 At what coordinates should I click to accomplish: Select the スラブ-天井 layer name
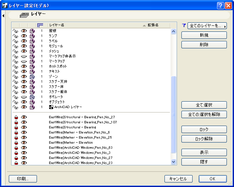coord(58,82)
